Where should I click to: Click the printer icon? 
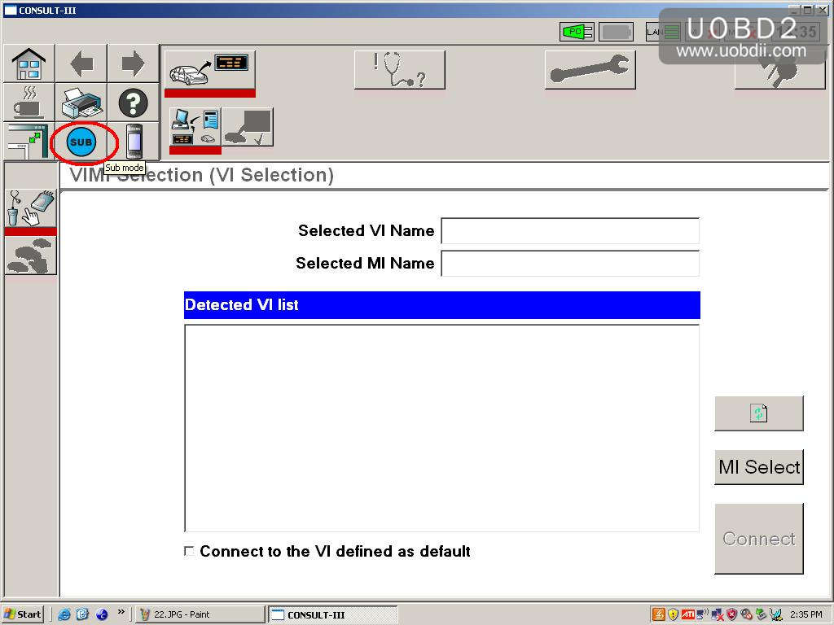[x=81, y=103]
